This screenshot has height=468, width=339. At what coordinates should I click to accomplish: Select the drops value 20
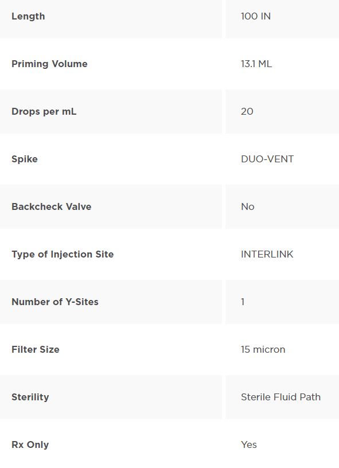247,111
